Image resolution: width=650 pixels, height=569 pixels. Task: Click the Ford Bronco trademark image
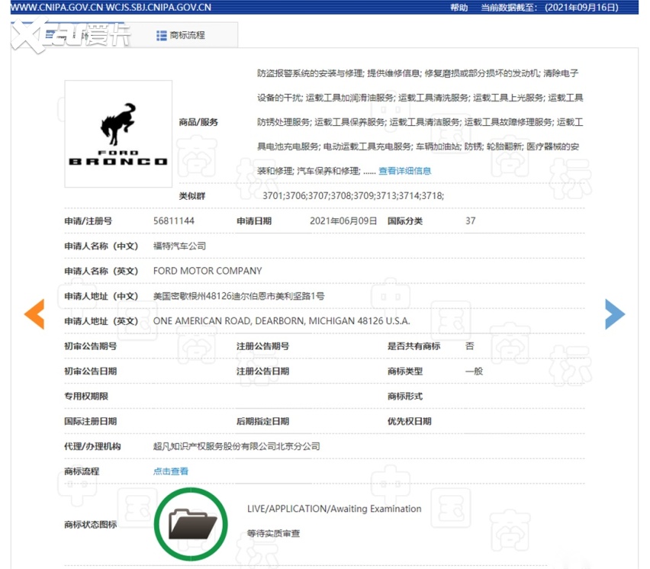click(118, 134)
